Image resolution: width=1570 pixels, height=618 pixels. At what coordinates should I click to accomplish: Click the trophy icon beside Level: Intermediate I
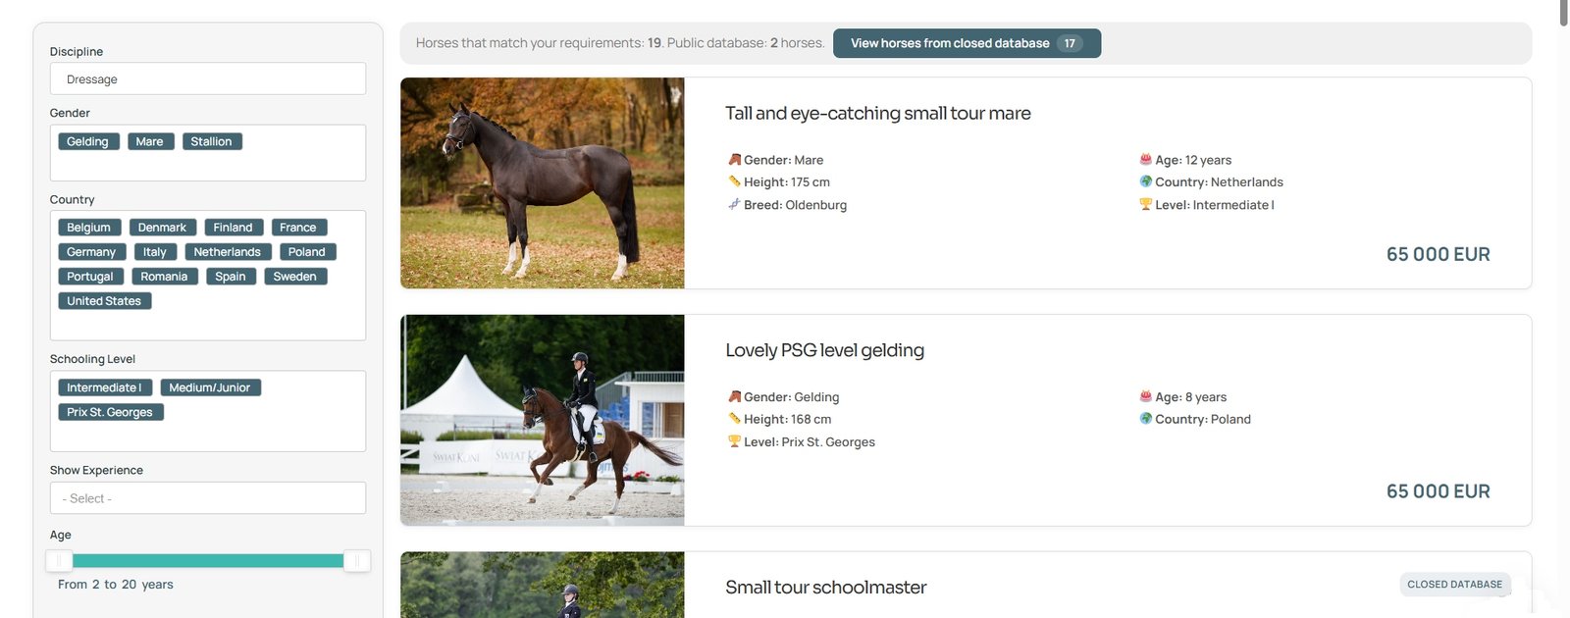click(1145, 204)
